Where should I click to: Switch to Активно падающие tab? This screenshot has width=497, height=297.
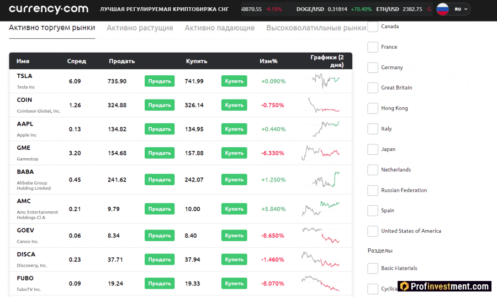(x=220, y=28)
